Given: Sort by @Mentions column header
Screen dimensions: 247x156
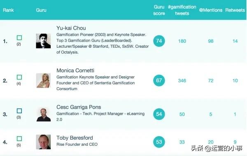Looking at the screenshot, I should click(x=211, y=10).
